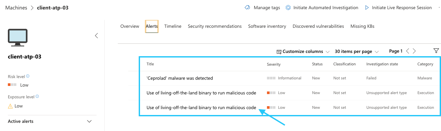441x131 pixels.
Task: Switch to the Timeline tab
Action: click(x=173, y=26)
